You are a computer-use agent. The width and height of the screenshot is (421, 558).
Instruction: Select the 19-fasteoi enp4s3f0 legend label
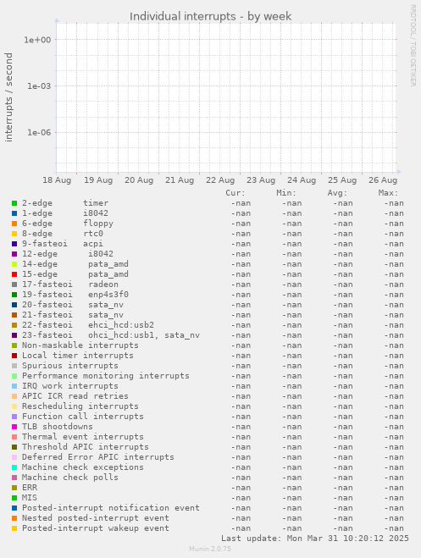75,295
